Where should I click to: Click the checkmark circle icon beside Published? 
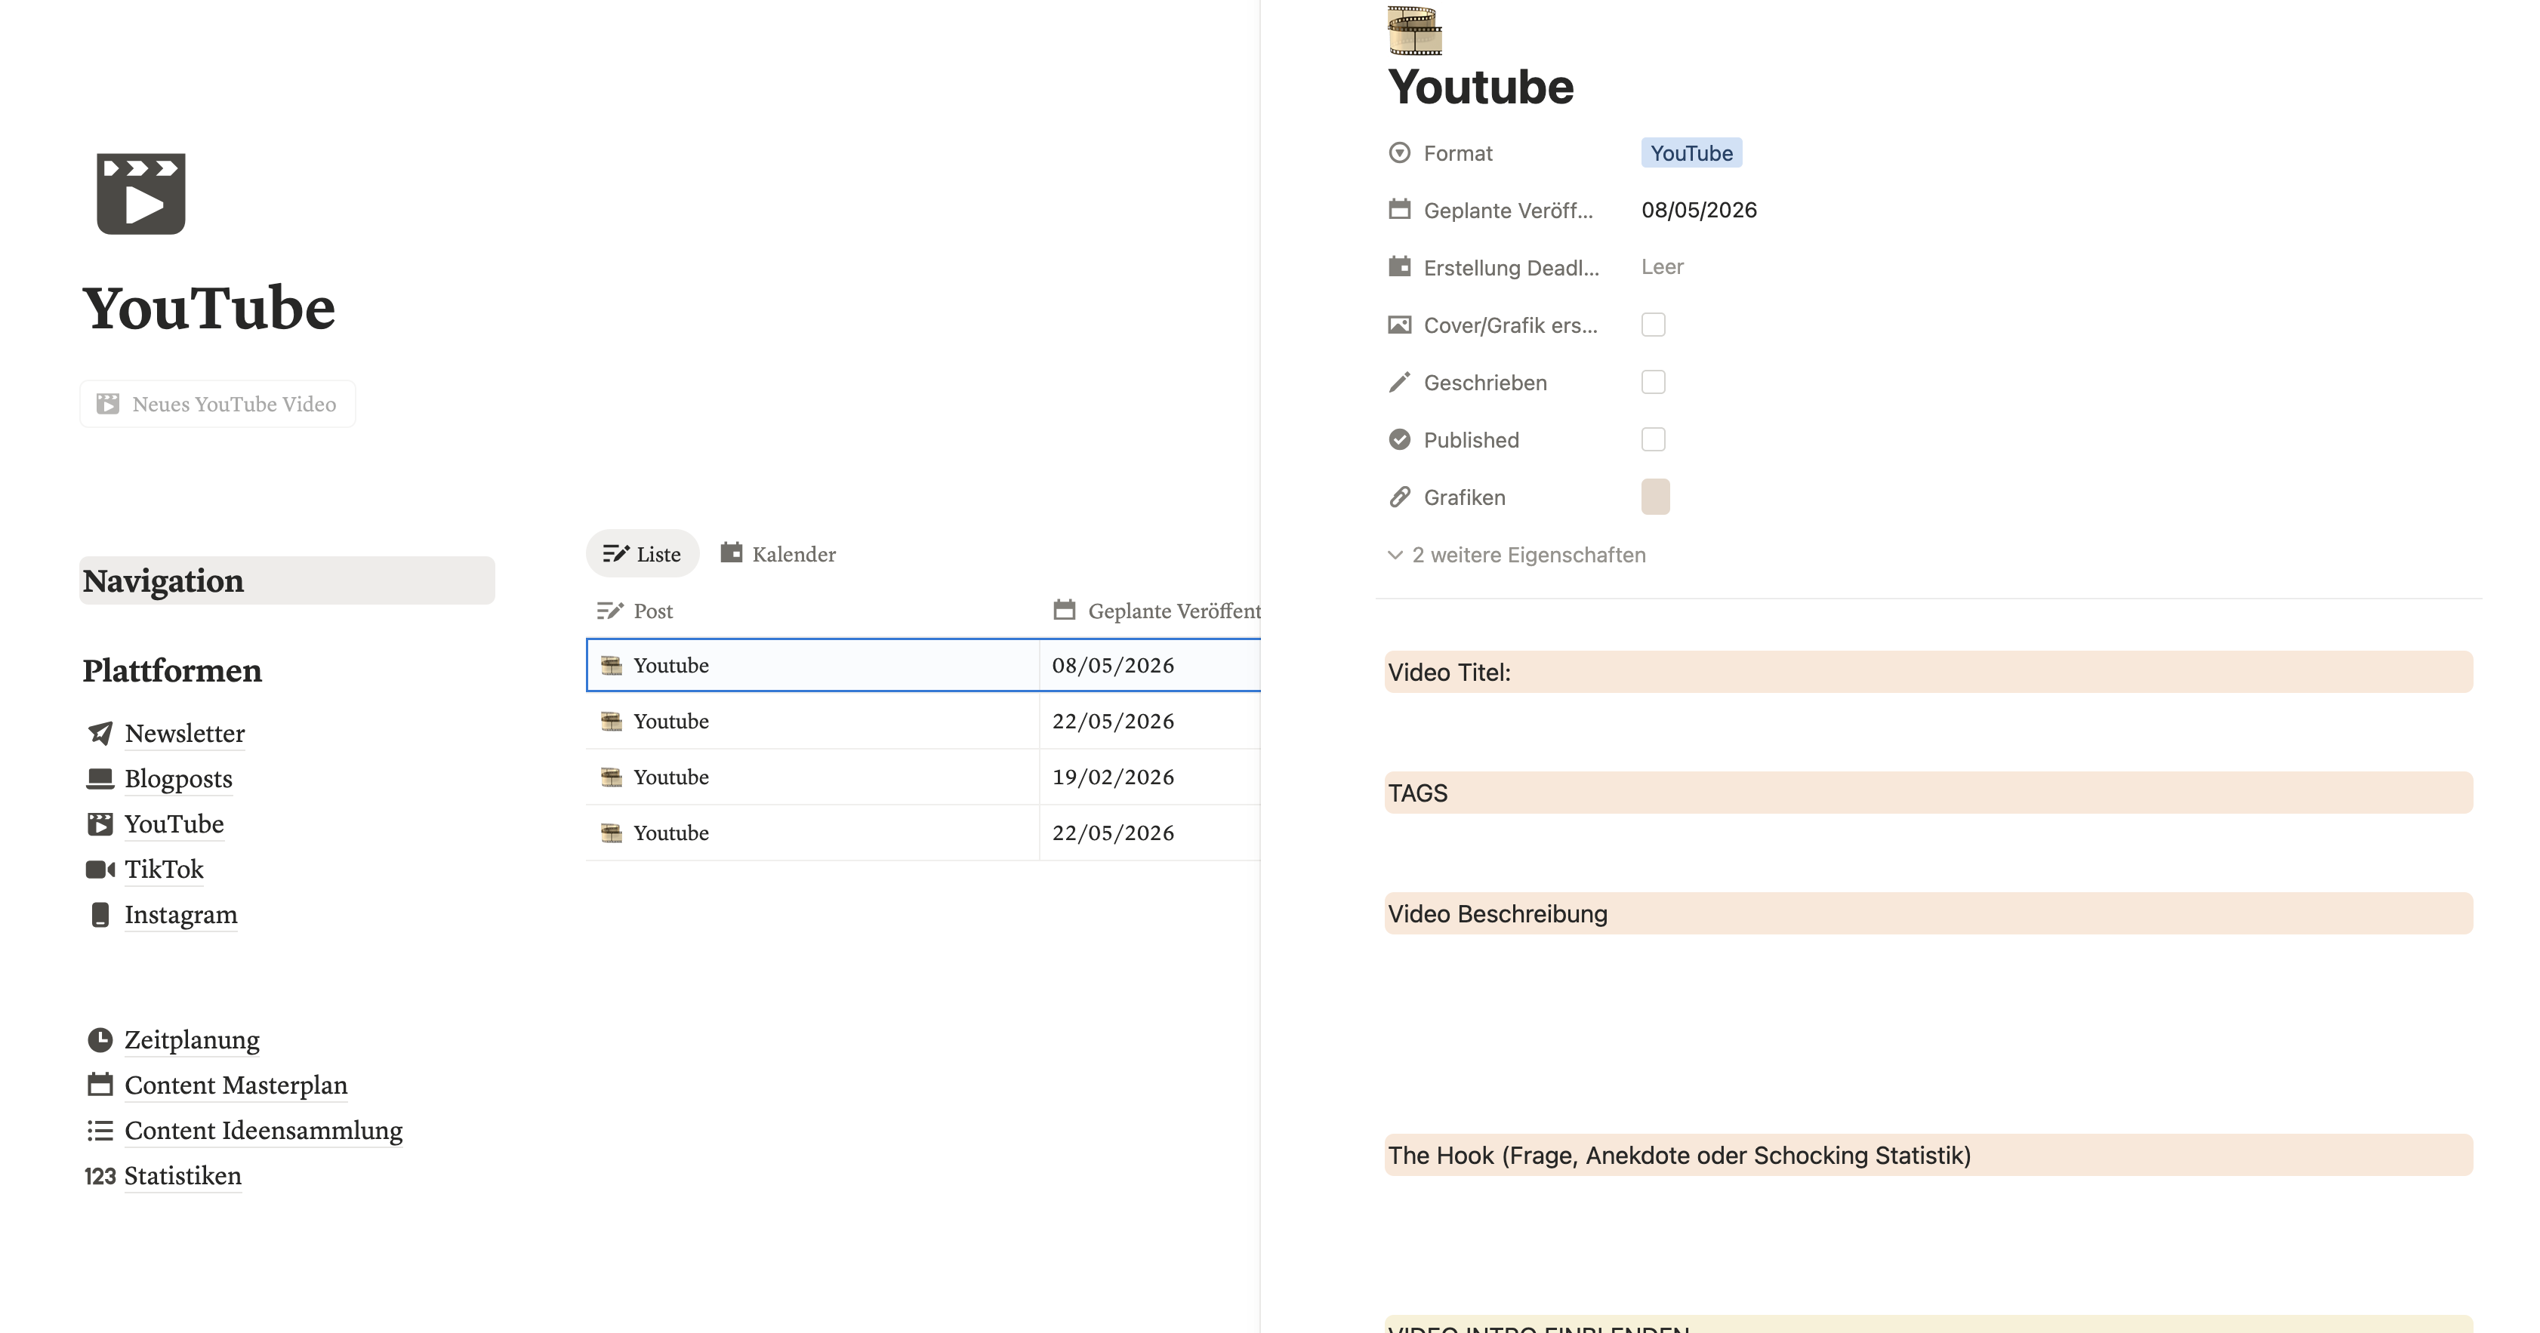(x=1399, y=440)
